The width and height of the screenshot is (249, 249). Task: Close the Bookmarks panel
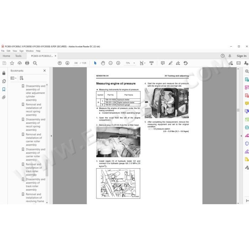tap(44, 70)
